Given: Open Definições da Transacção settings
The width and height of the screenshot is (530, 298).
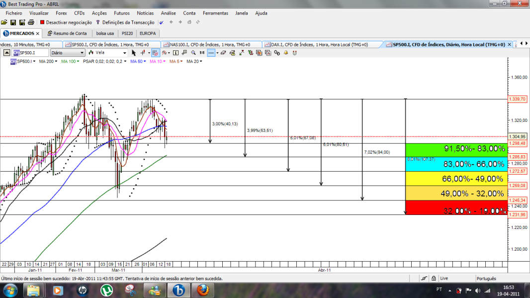Looking at the screenshot, I should [125, 22].
